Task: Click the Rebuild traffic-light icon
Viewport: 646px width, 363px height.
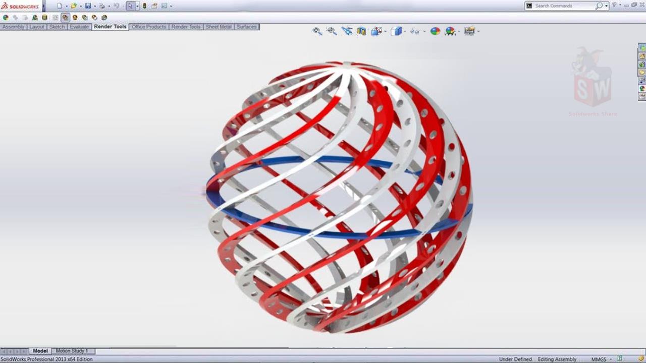Action: click(144, 6)
